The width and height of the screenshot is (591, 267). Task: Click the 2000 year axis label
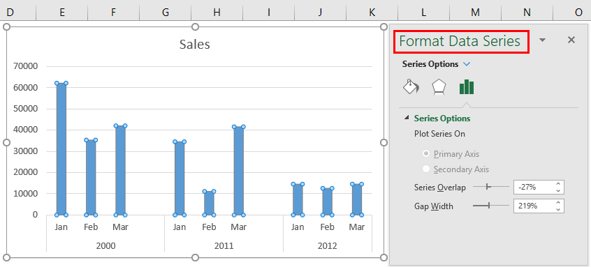(x=106, y=246)
